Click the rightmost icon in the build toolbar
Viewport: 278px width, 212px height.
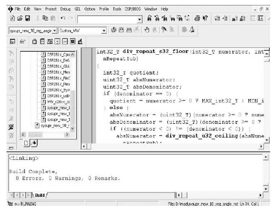point(192,30)
